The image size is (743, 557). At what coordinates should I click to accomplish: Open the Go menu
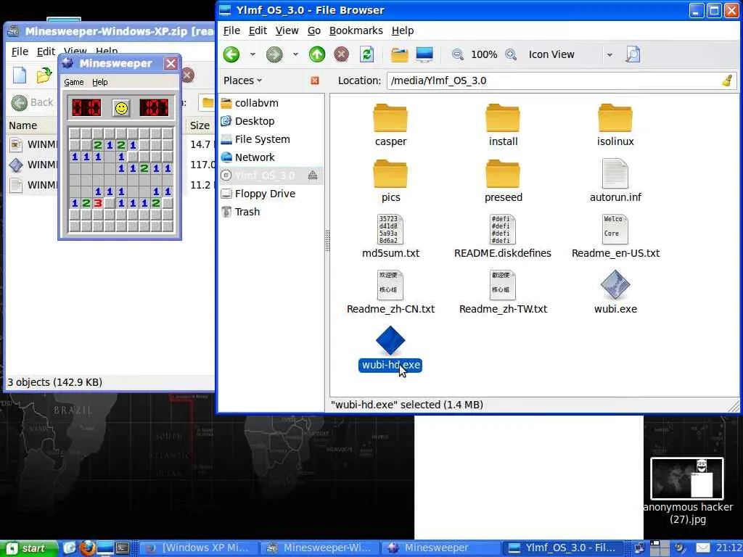point(313,30)
